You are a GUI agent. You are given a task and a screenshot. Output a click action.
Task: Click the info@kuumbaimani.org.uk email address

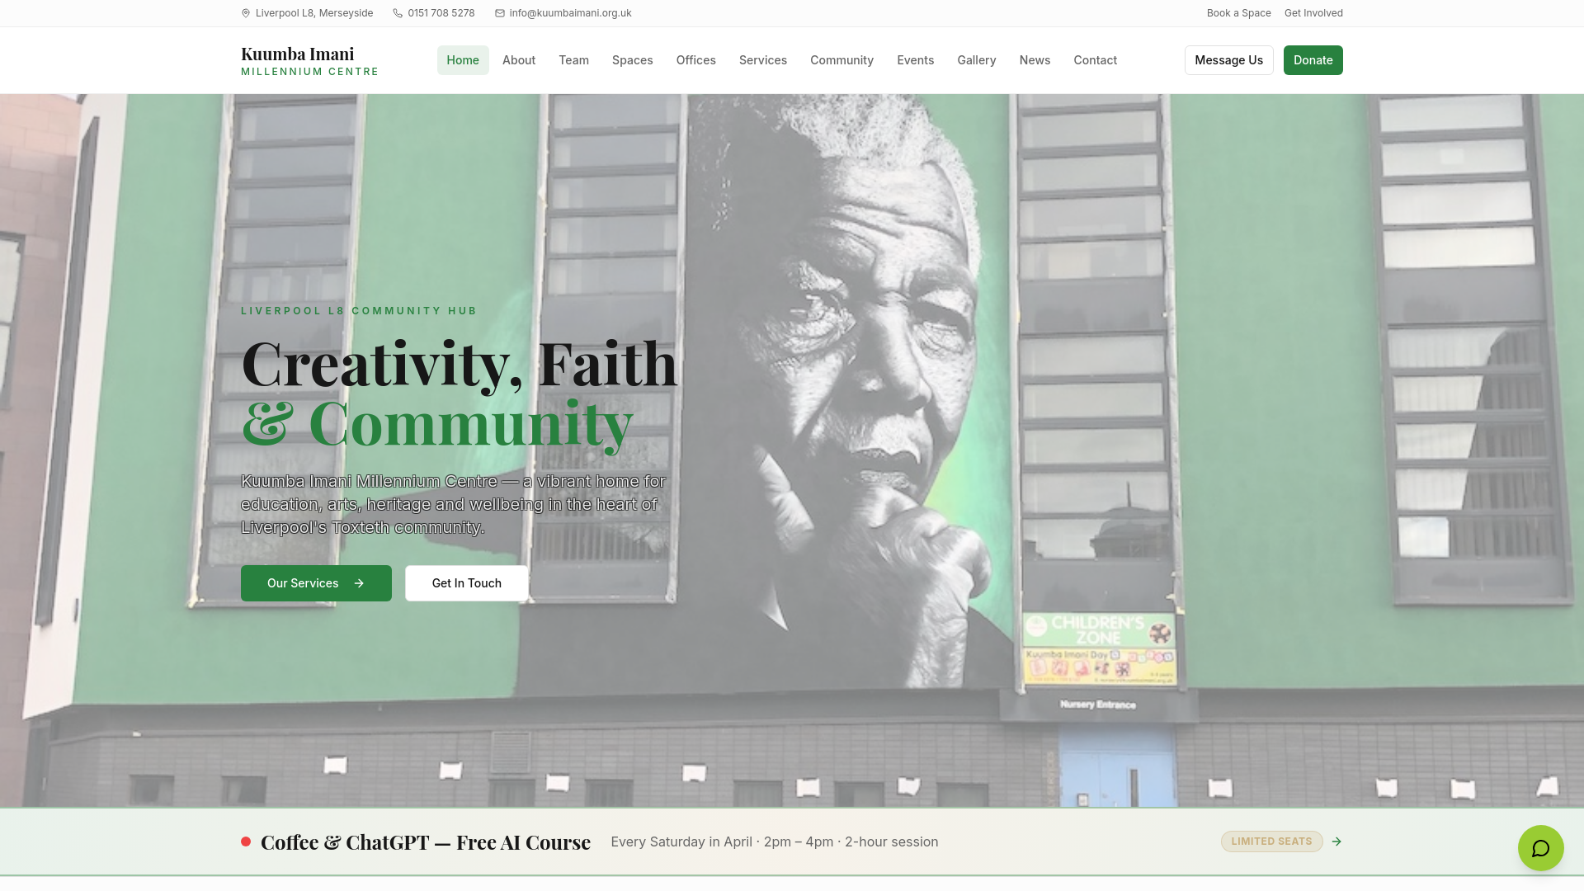coord(570,13)
